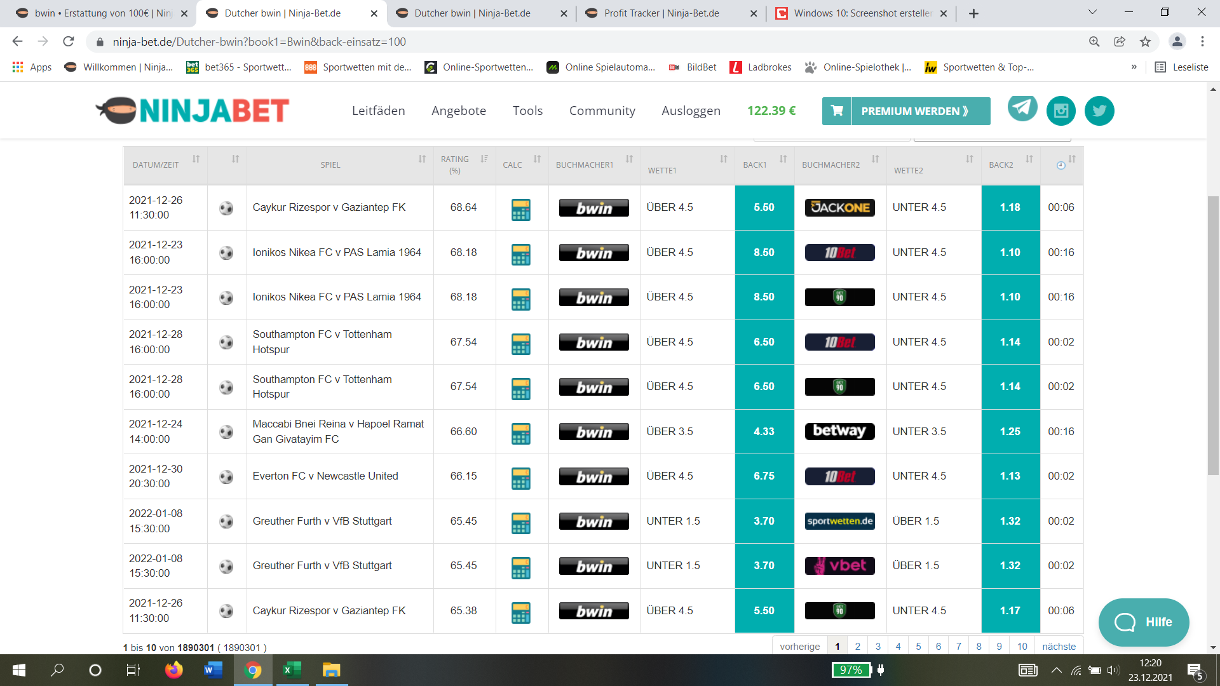Click bwin logo in Everton row
Image resolution: width=1220 pixels, height=686 pixels.
tap(593, 476)
